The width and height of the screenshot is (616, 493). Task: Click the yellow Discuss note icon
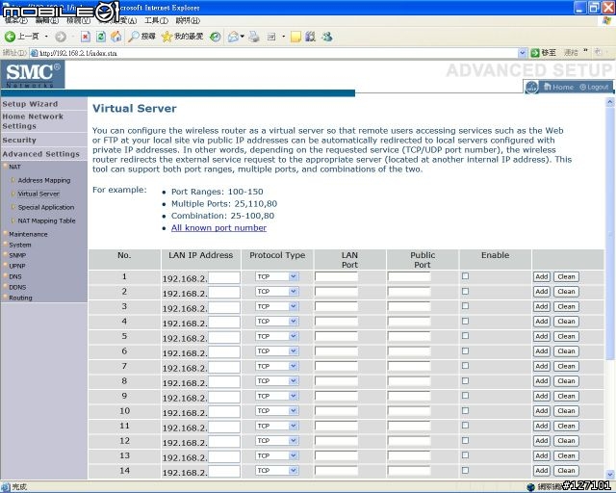point(295,37)
